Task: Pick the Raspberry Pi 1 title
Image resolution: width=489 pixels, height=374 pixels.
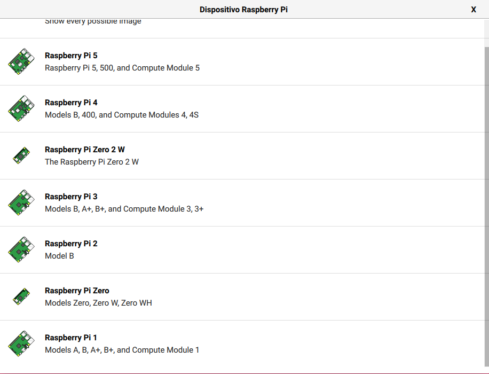Action: pos(71,338)
